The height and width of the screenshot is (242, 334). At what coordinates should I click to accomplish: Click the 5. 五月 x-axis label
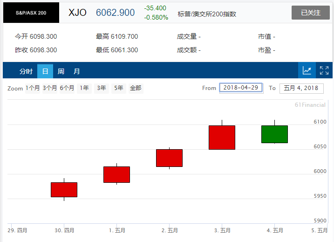coord(319,230)
